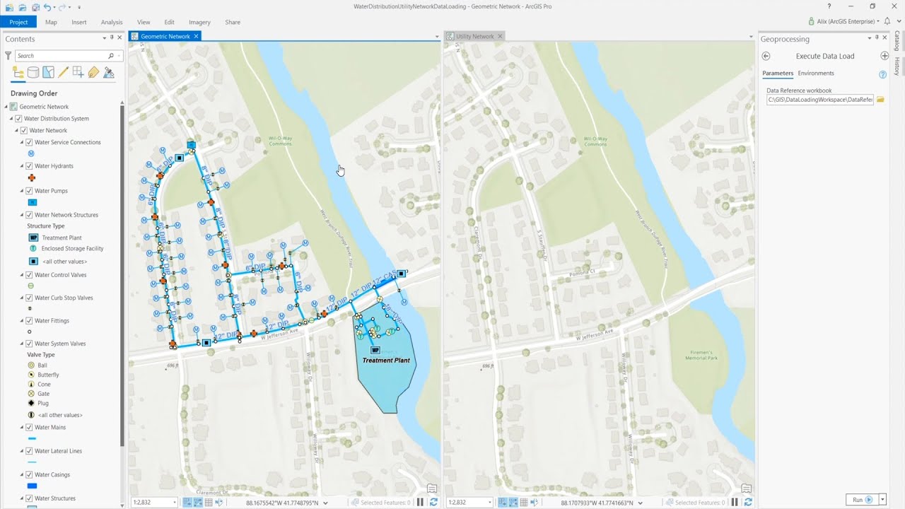
Task: Select List By Selection icon in Contents
Action: pos(48,72)
